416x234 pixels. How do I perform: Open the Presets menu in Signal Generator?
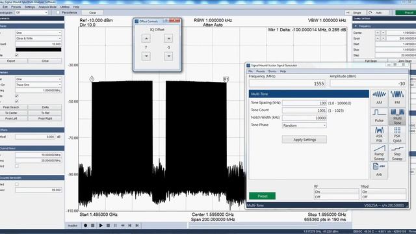(261, 71)
